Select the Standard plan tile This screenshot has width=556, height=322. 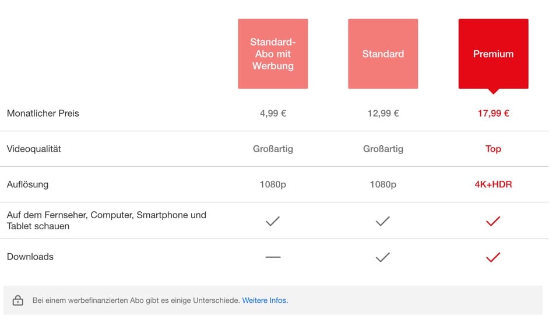[x=383, y=54]
